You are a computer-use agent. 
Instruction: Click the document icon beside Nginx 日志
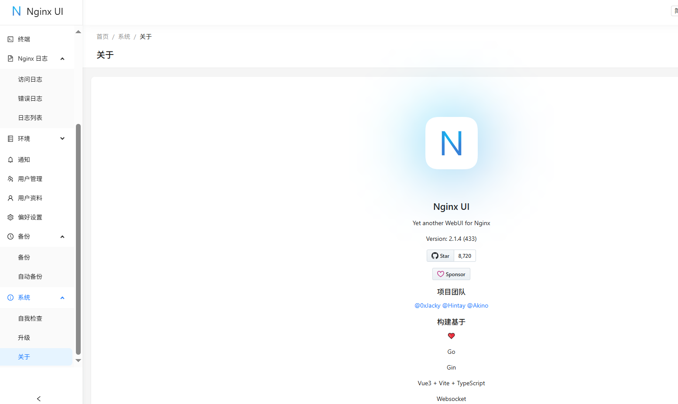click(10, 58)
